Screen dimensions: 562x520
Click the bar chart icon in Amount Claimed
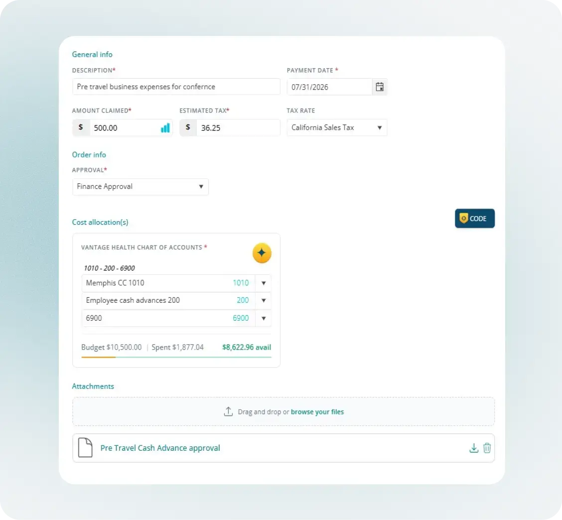tap(165, 128)
